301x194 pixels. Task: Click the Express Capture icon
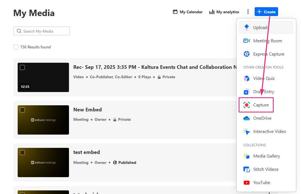pos(246,54)
